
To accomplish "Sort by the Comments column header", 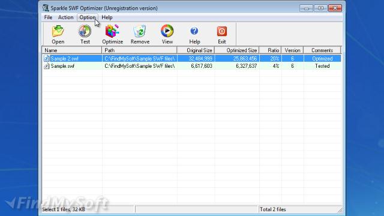I will click(x=322, y=50).
